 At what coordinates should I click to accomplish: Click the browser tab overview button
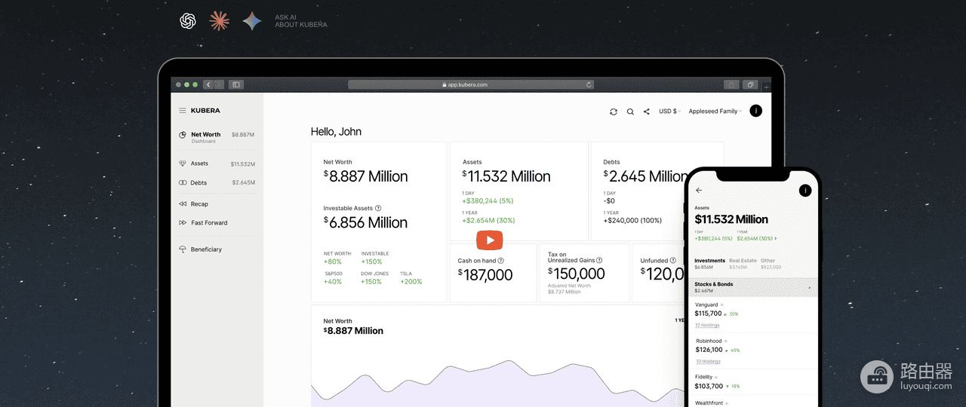750,84
